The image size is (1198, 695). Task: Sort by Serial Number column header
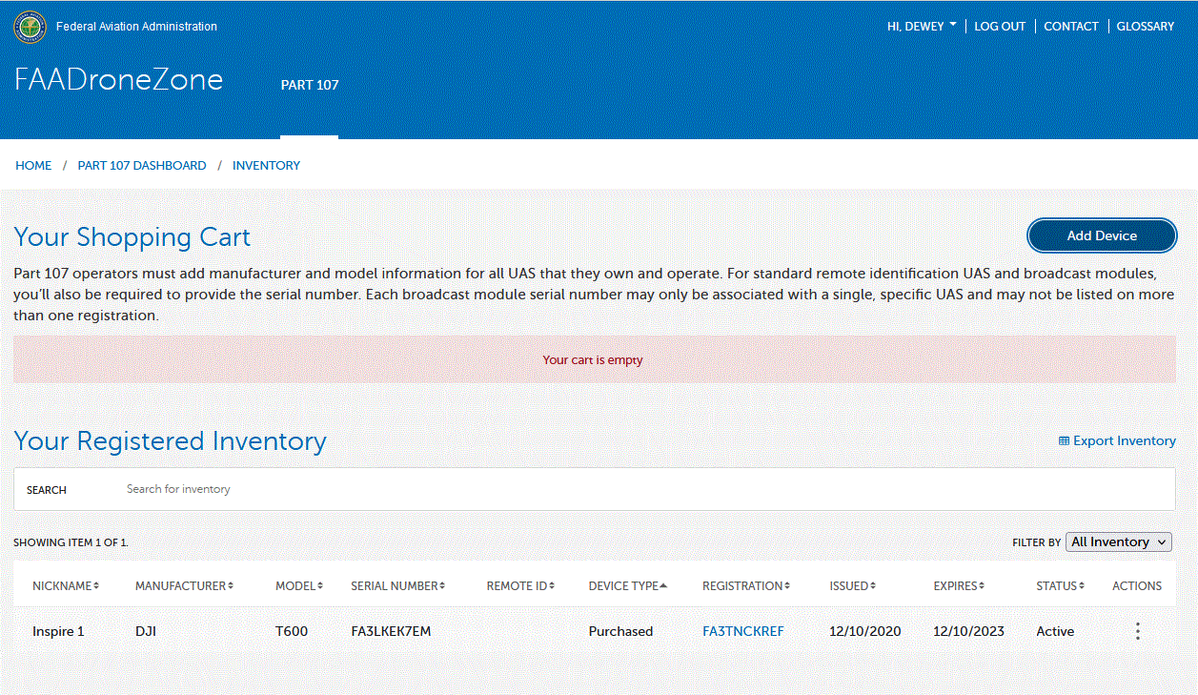(397, 586)
